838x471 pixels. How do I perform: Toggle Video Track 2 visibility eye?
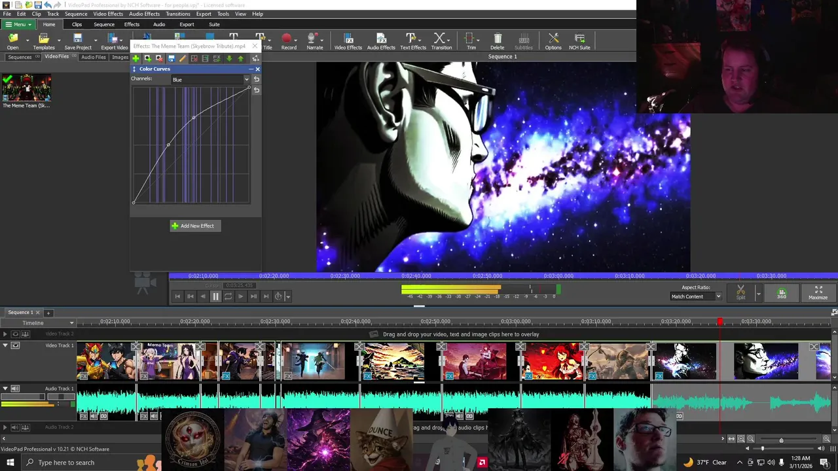15,334
